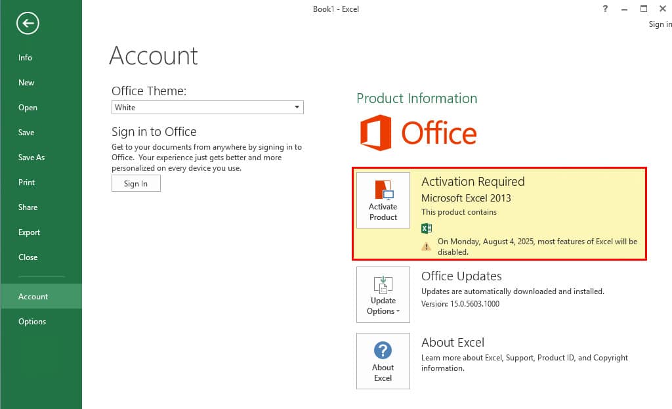Click the Activate Product button
This screenshot has width=672, height=409.
point(383,200)
